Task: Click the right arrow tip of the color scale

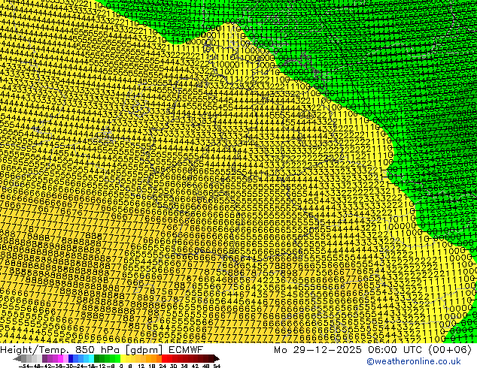Action: (x=216, y=358)
